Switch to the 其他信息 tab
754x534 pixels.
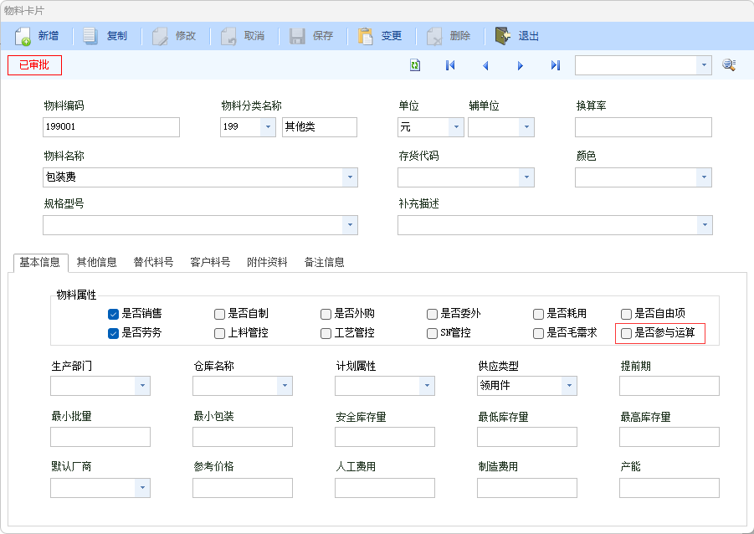(x=96, y=262)
